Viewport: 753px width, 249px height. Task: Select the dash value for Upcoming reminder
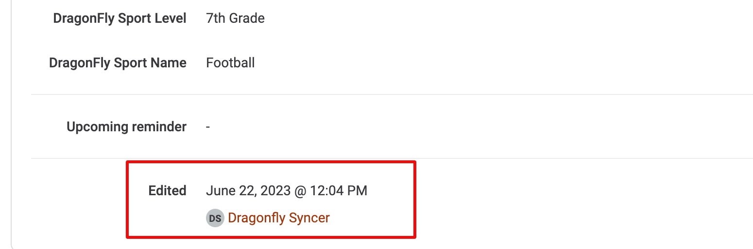click(x=208, y=127)
